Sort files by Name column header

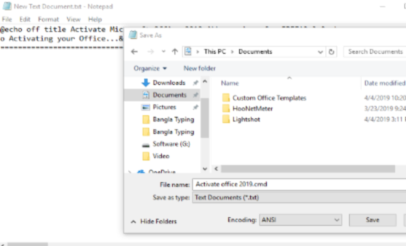point(230,83)
